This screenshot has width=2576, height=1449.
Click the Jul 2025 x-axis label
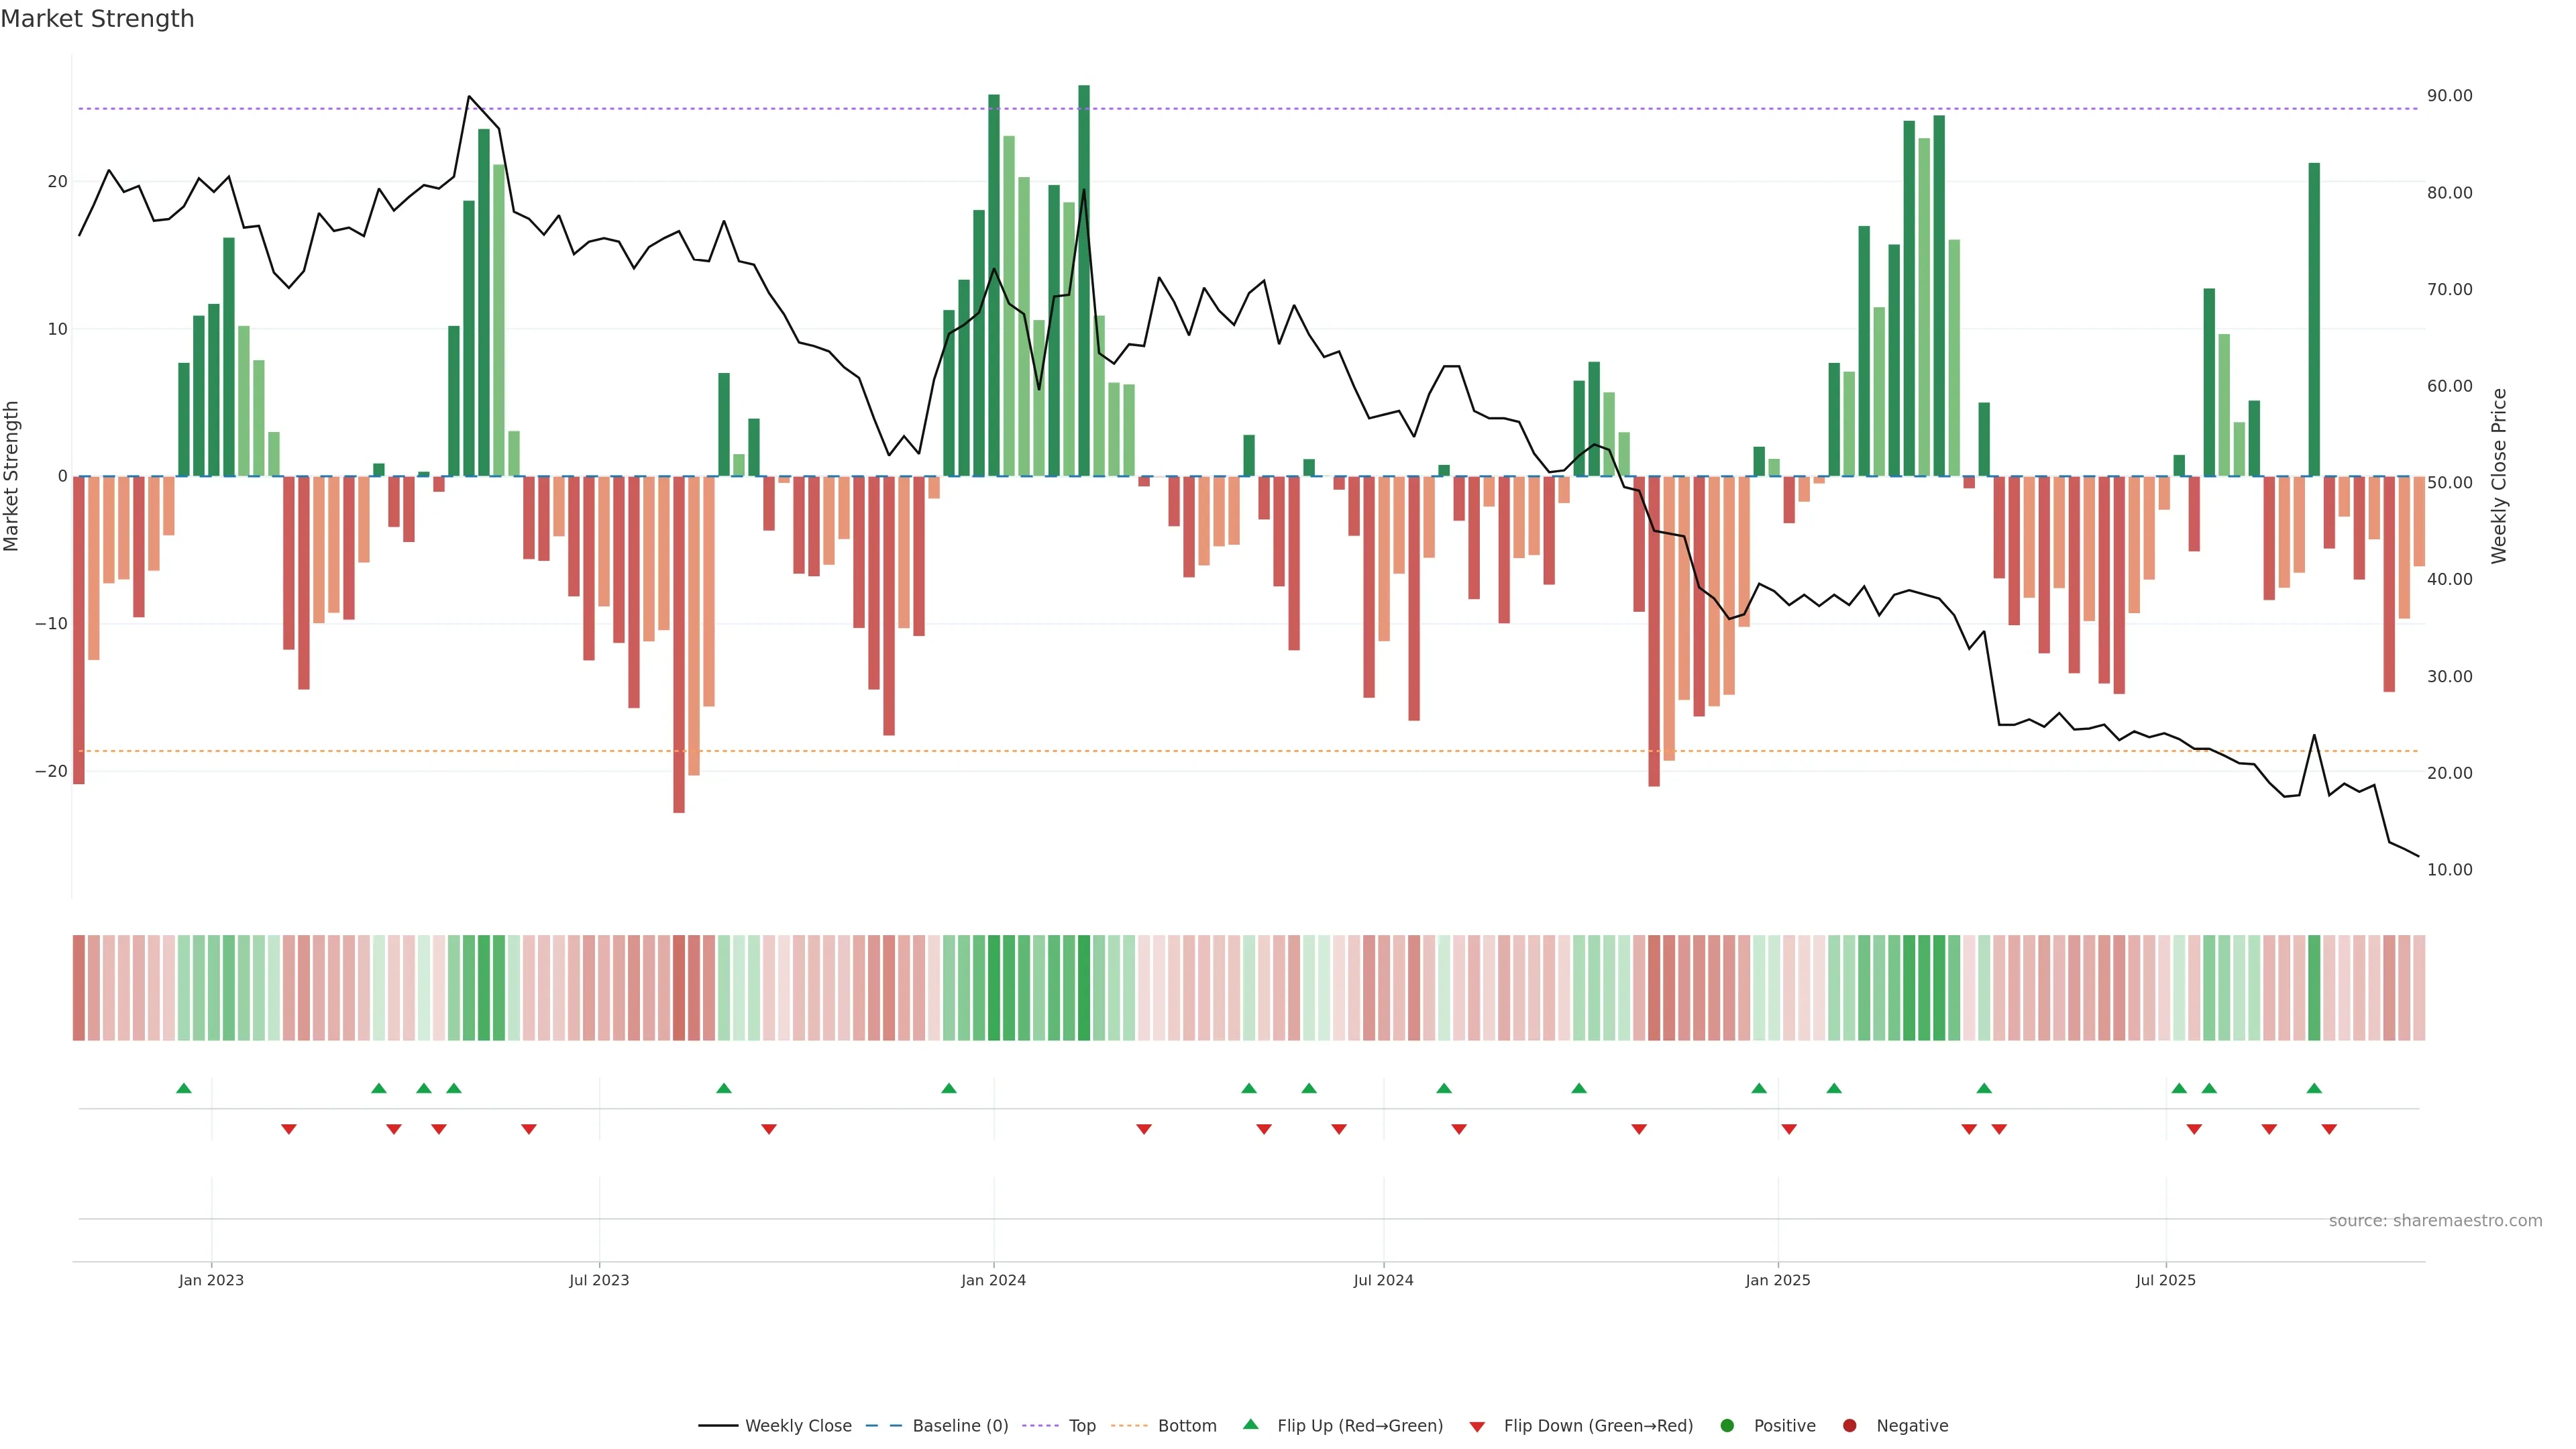pyautogui.click(x=2165, y=1280)
